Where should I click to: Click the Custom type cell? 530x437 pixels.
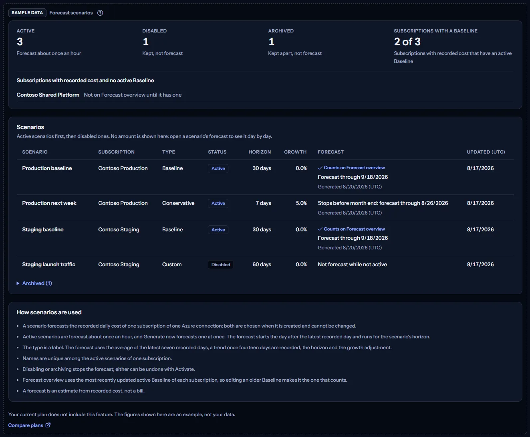pos(172,265)
